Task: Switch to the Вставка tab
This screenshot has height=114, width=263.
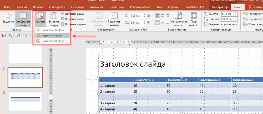Action: coord(38,7)
